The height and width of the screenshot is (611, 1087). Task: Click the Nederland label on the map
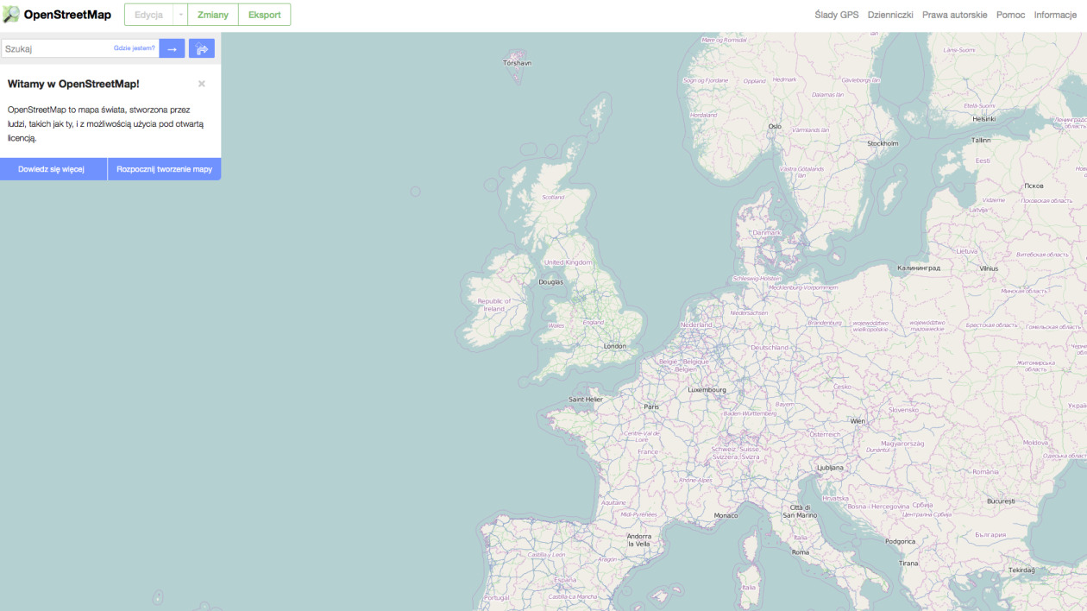[x=696, y=324]
